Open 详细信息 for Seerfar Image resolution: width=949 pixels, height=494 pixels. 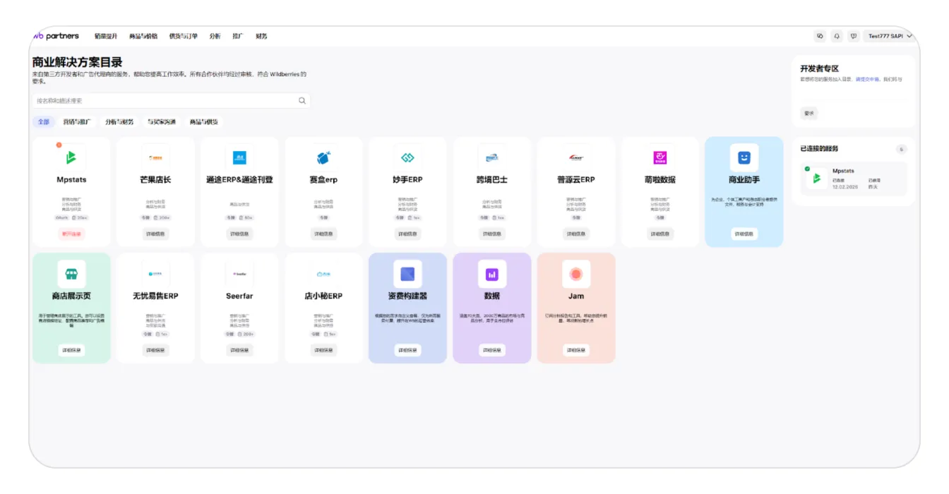click(x=239, y=350)
